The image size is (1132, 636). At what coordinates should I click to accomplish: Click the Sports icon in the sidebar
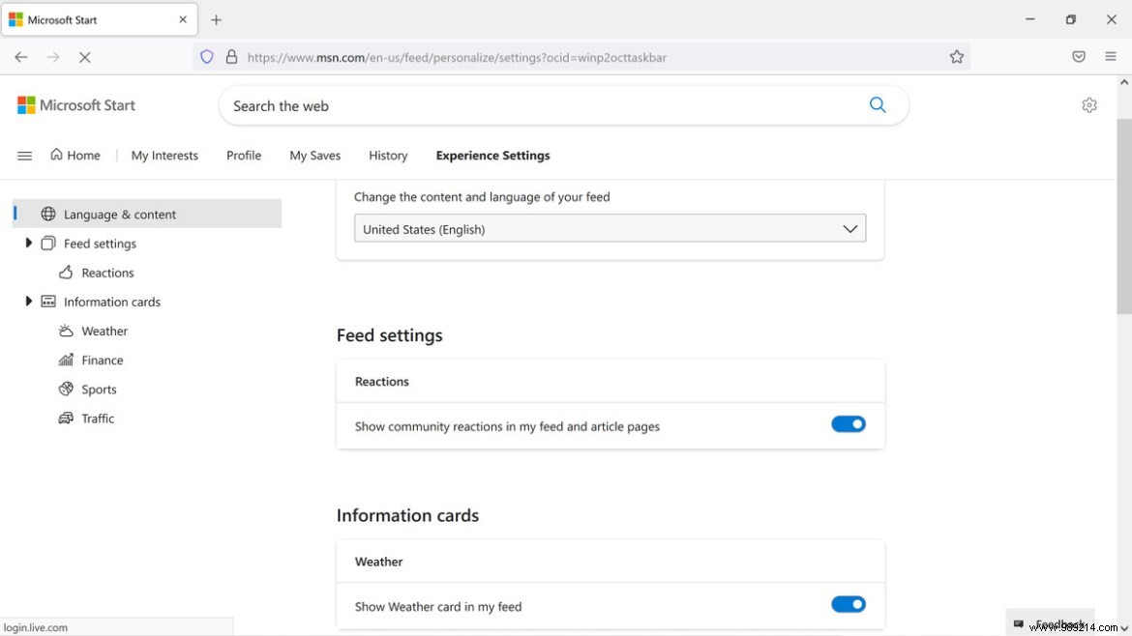coord(66,389)
